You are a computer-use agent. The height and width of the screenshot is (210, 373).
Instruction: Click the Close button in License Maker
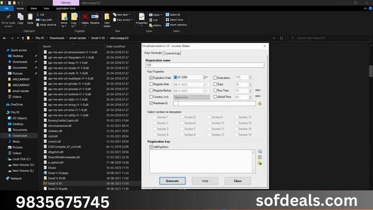(x=237, y=181)
